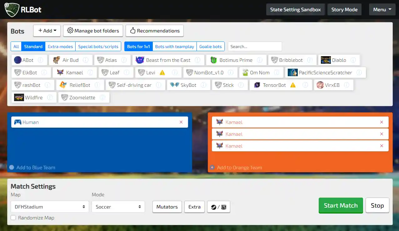Open Manage bot folders

point(93,31)
